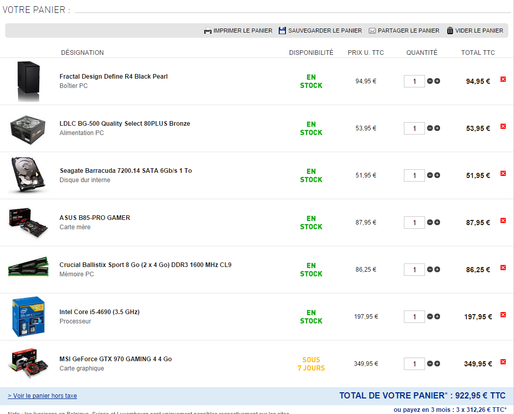This screenshot has width=514, height=414.
Task: Increase quantity of Fractal Design Define R4
Action: tap(437, 81)
